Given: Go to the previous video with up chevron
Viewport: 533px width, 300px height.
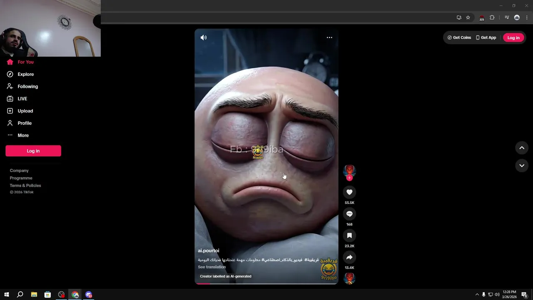Looking at the screenshot, I should [522, 148].
